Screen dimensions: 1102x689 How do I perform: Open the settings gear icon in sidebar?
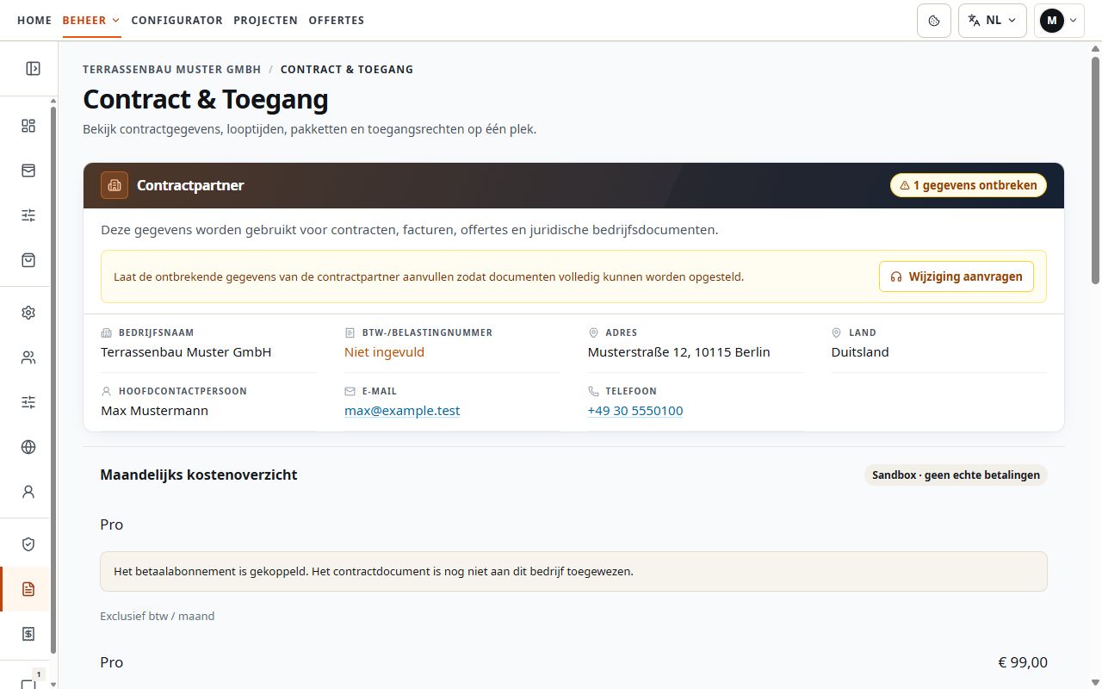(28, 313)
